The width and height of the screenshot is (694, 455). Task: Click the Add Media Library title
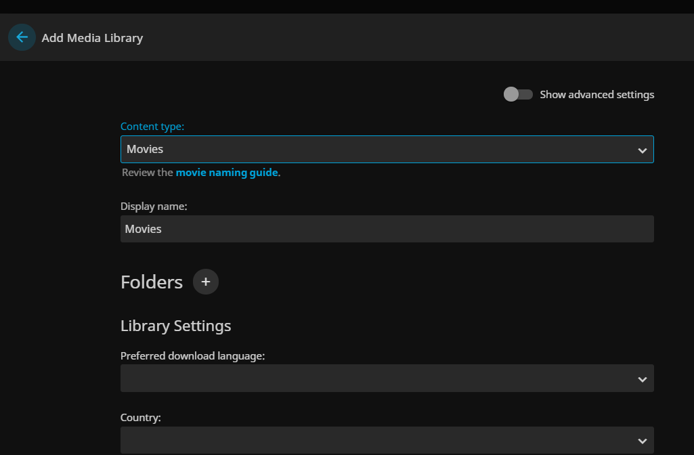click(x=92, y=38)
